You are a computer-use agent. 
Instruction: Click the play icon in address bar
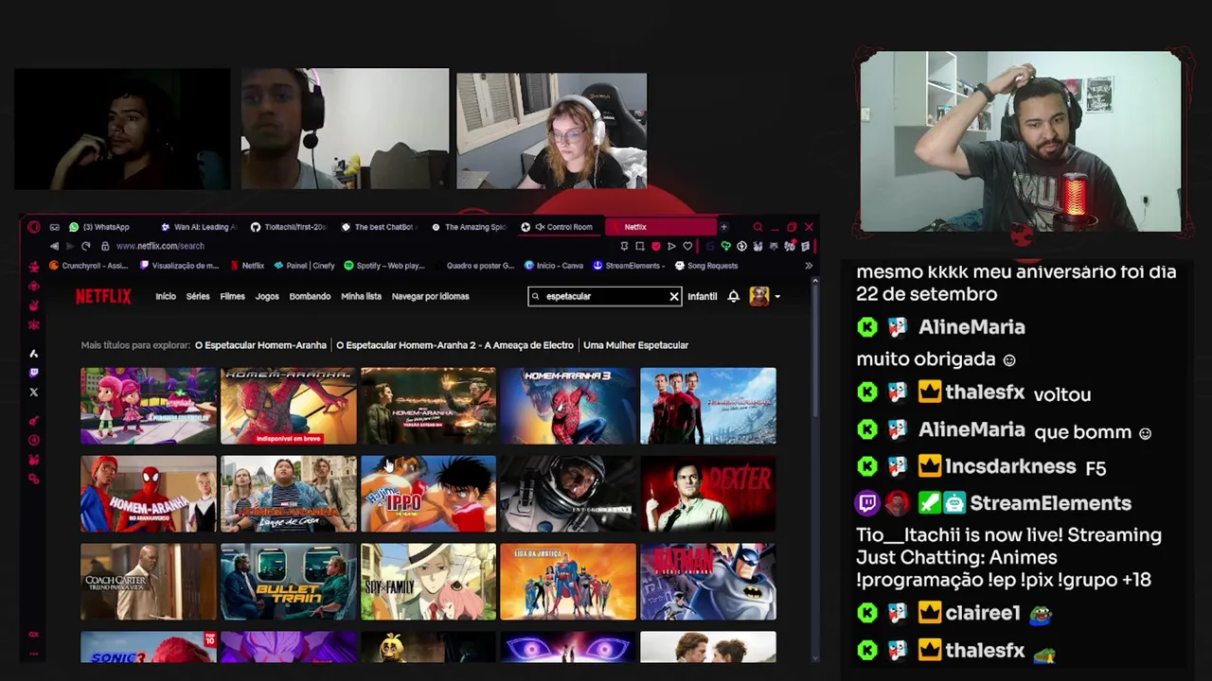(x=671, y=246)
